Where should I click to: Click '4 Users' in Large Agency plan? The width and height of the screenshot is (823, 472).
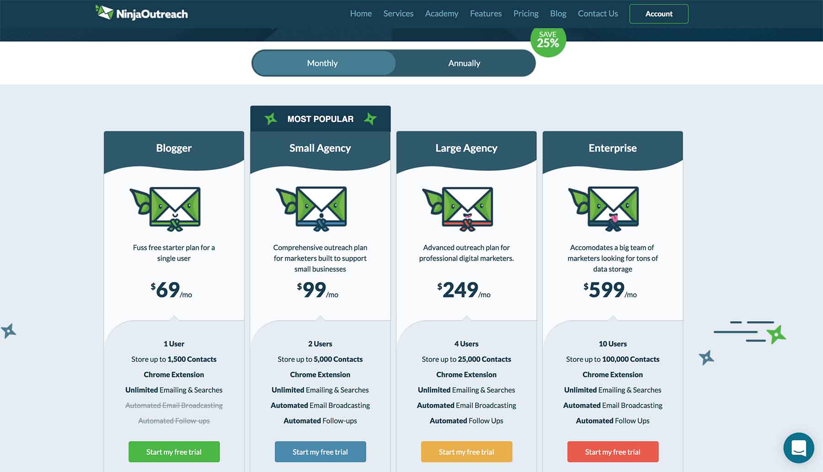(x=466, y=344)
